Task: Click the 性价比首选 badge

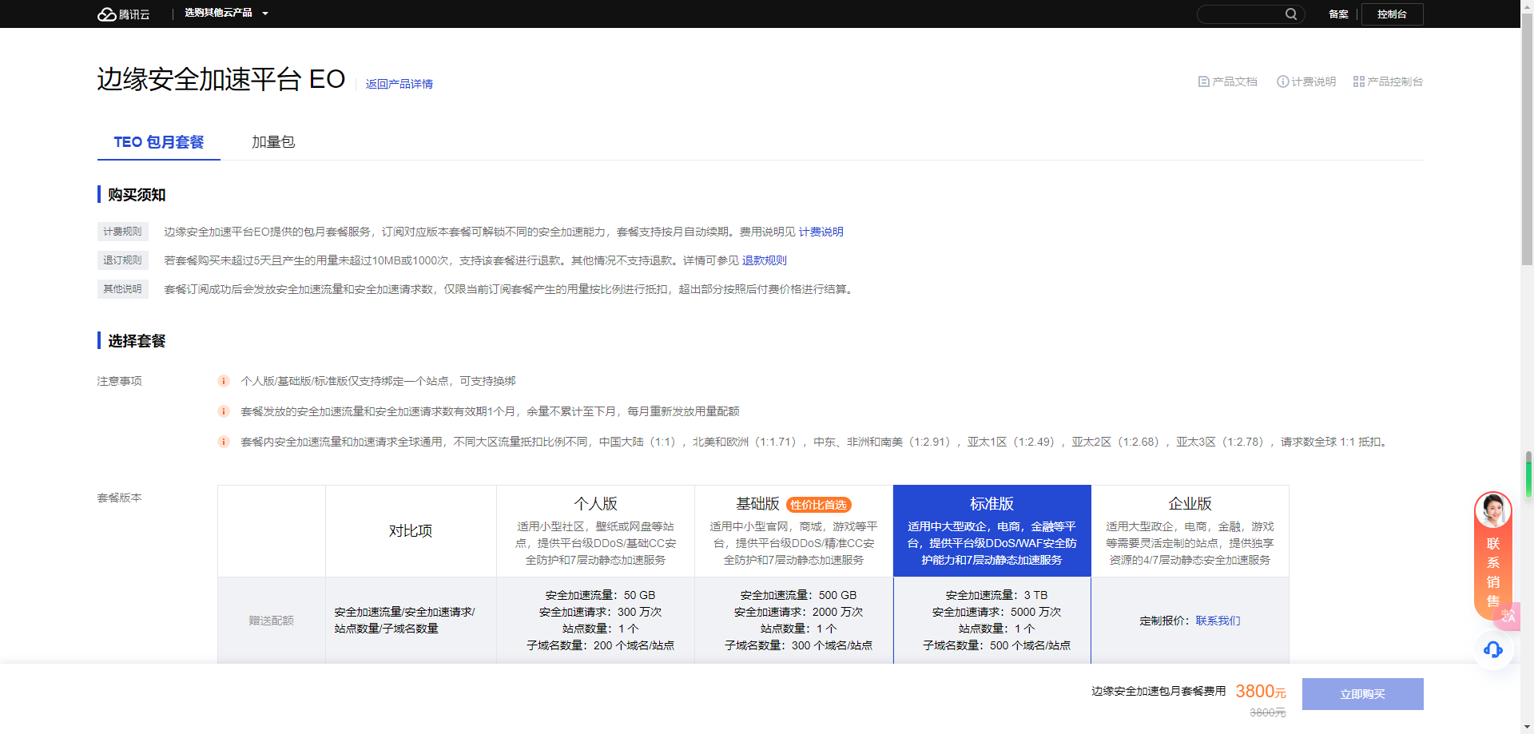Action: coord(819,505)
